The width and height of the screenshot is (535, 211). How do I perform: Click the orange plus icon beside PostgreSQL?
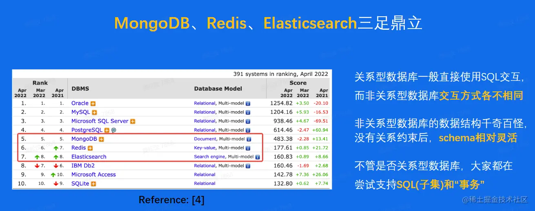tap(107, 131)
